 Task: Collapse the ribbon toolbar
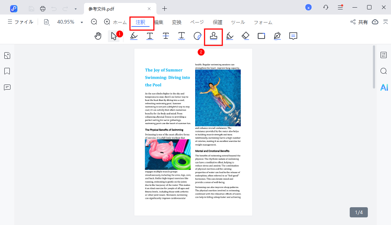[385, 22]
